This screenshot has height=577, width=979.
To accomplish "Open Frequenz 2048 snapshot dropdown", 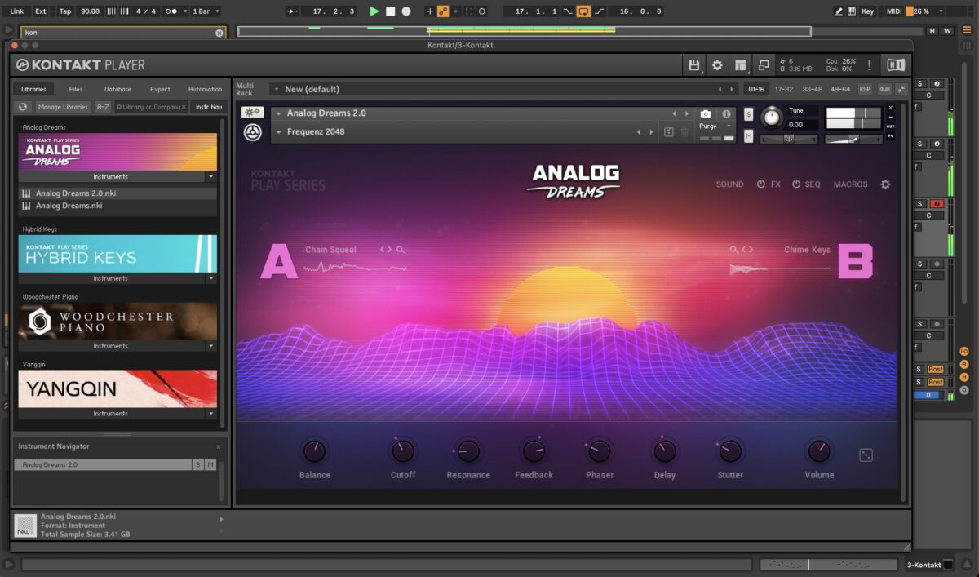I will coord(278,132).
